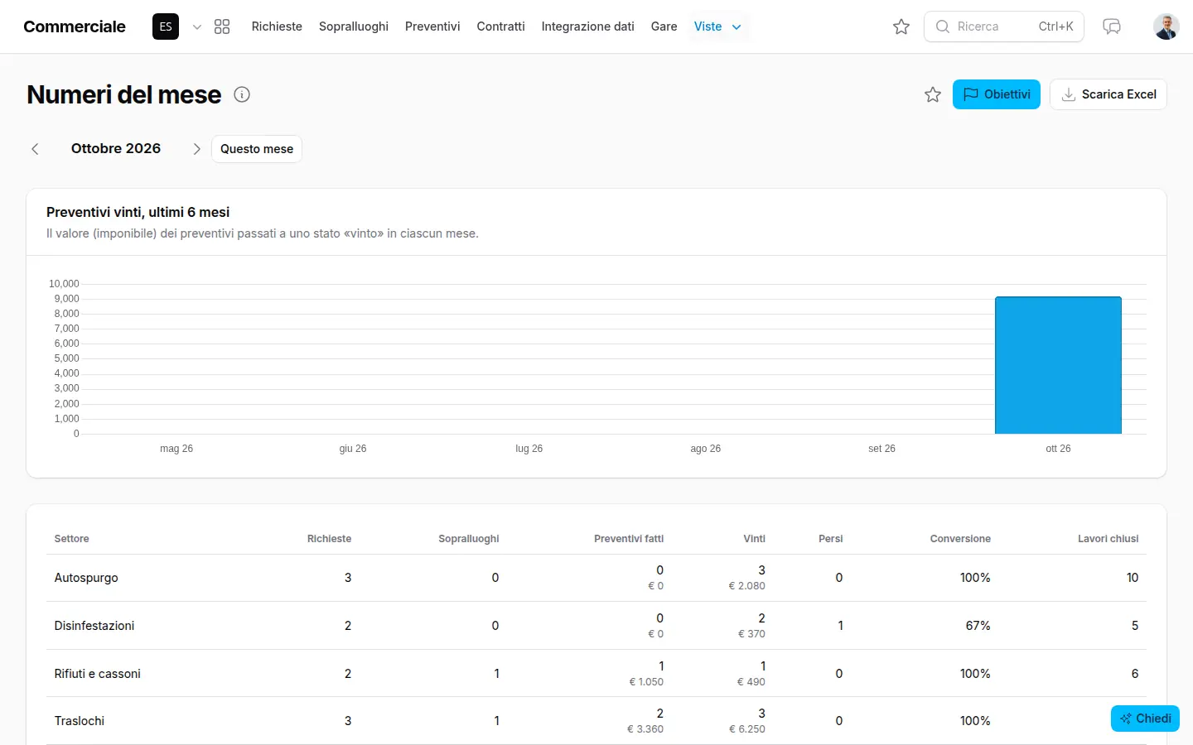The image size is (1193, 745).
Task: Click the Vinti column header
Action: coord(754,539)
